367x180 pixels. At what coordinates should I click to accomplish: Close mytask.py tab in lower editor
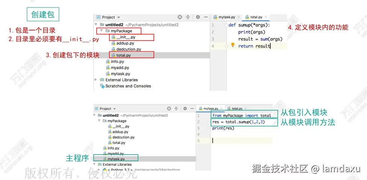point(221,108)
